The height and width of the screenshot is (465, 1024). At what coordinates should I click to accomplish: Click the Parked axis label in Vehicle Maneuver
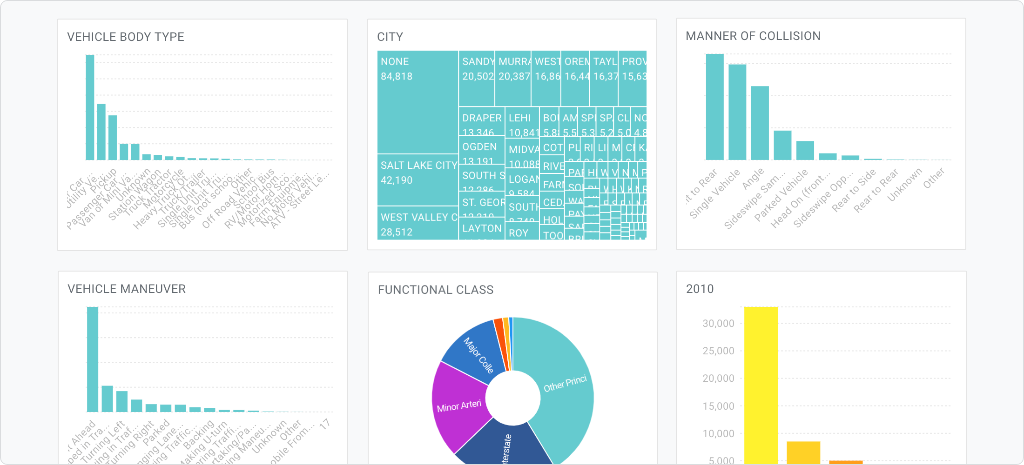point(156,432)
